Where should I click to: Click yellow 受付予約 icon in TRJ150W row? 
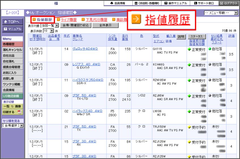pos(189,127)
